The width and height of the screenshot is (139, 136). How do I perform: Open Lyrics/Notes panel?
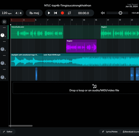pyautogui.click(x=110, y=132)
